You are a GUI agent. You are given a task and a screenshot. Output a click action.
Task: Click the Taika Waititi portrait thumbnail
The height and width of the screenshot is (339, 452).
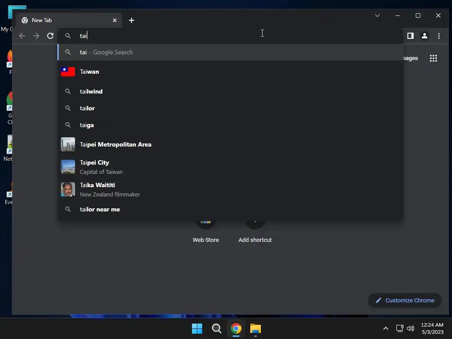(x=68, y=189)
